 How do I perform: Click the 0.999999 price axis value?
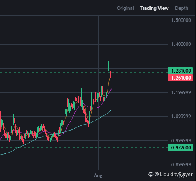pos(181,141)
